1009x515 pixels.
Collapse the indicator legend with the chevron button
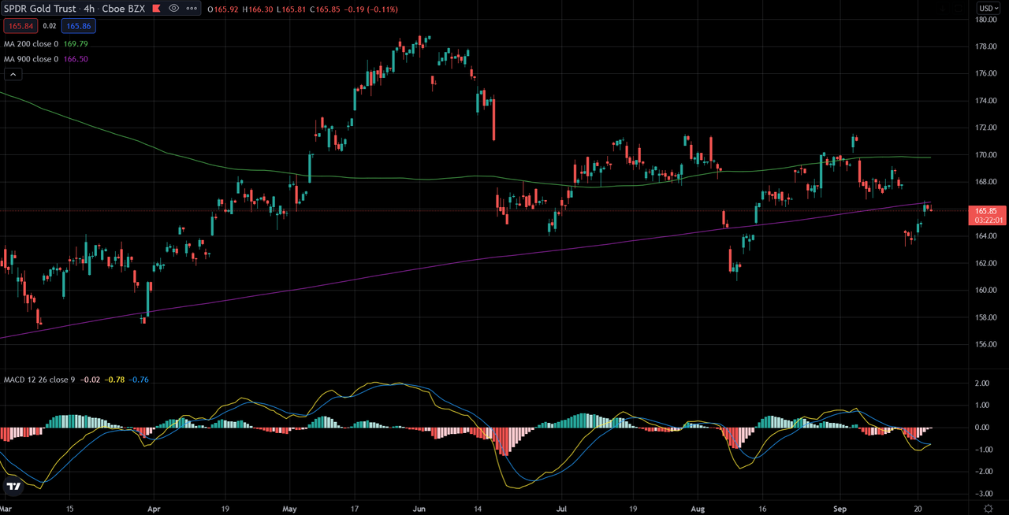point(13,74)
